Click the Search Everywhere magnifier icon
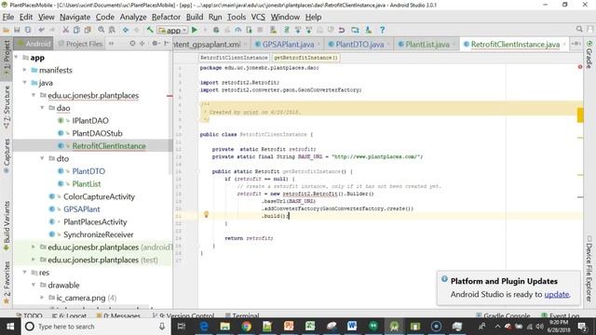 579,29
